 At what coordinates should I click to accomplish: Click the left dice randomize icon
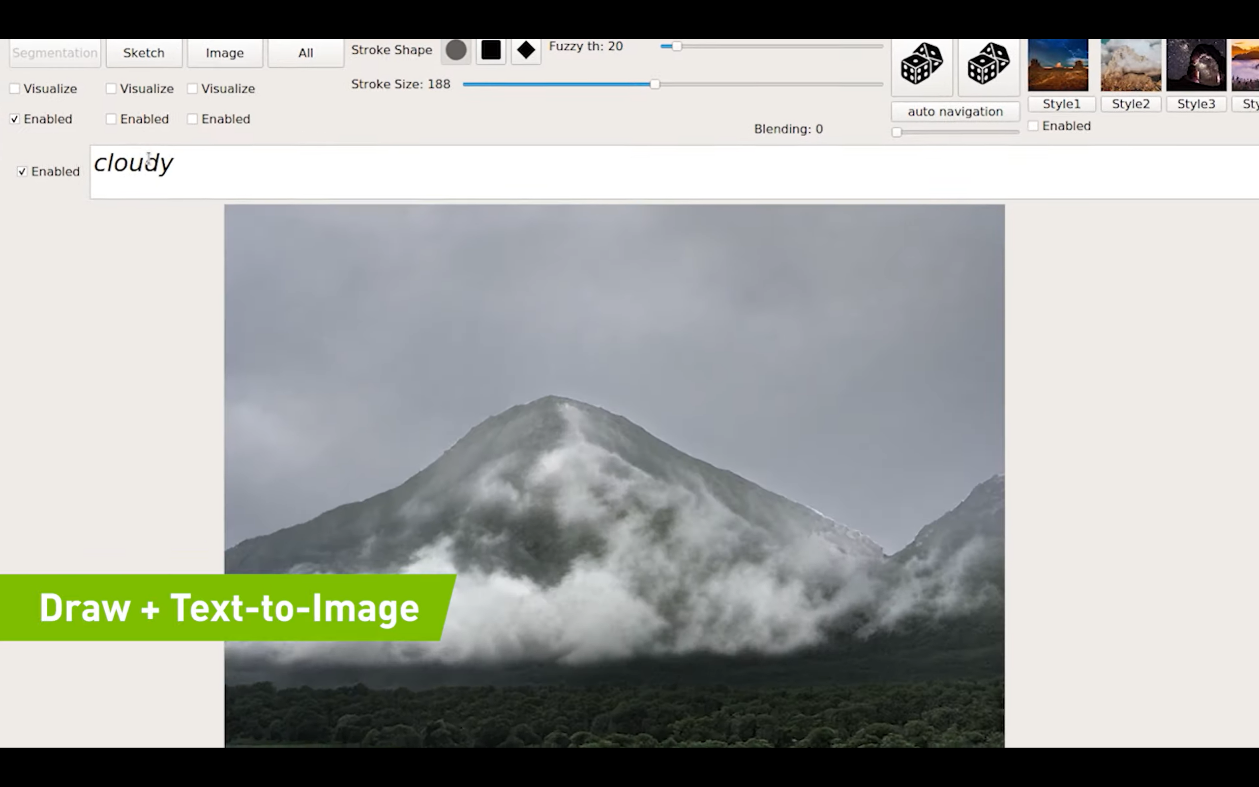coord(921,64)
